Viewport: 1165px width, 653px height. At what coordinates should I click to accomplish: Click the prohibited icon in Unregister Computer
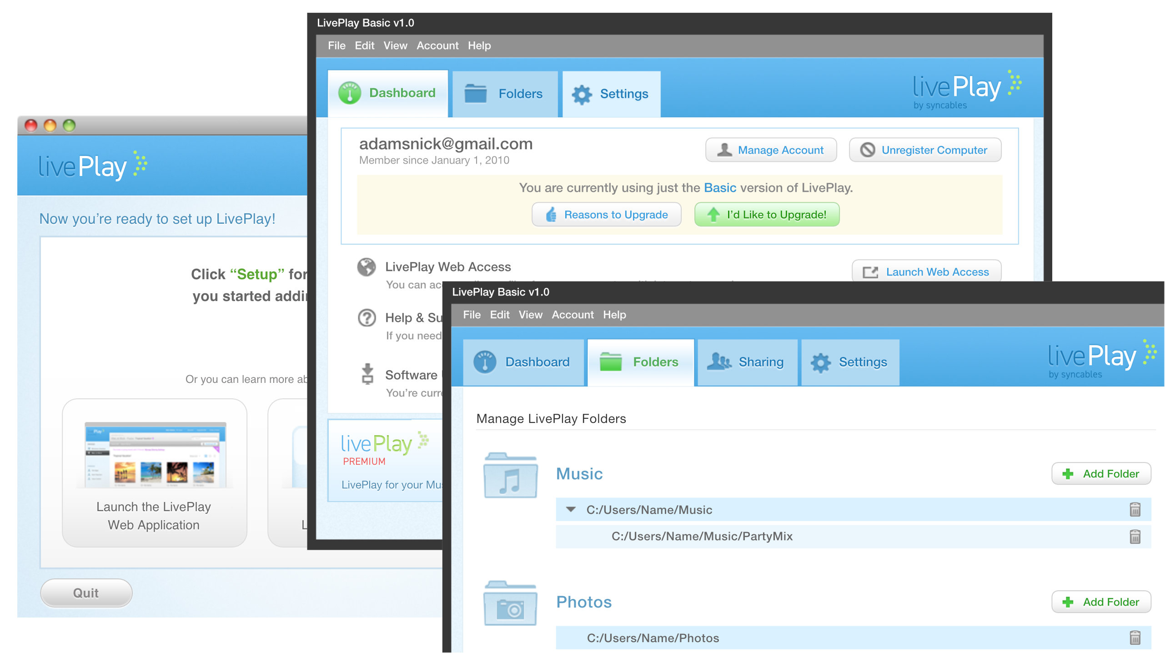(x=867, y=150)
